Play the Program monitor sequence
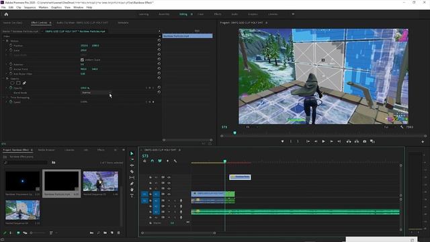Image resolution: width=430 pixels, height=242 pixels. (x=324, y=141)
